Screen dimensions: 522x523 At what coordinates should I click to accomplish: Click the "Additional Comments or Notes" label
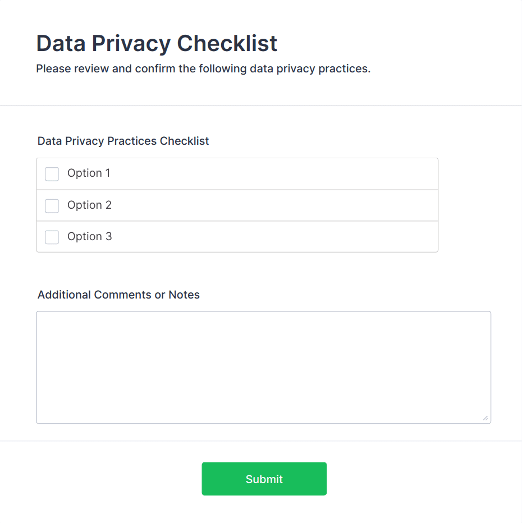pos(118,295)
